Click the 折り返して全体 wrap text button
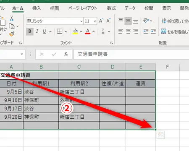 (x=175, y=21)
